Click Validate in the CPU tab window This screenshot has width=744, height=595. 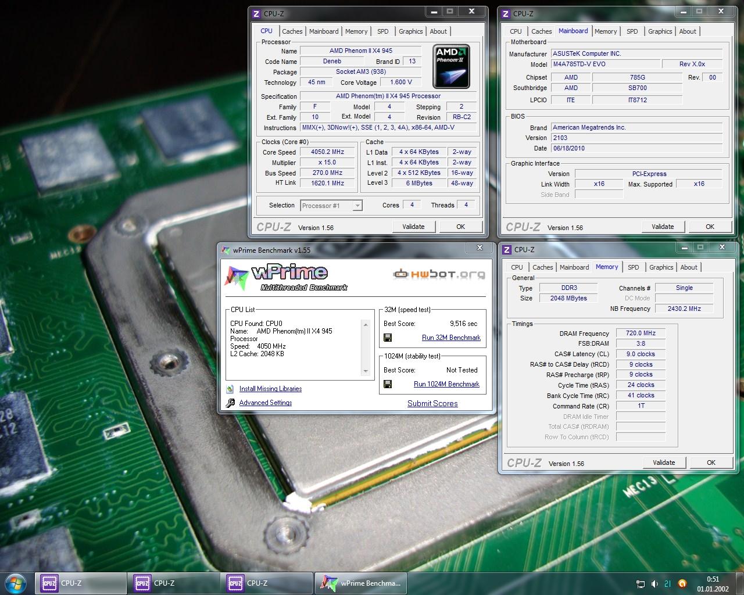[413, 227]
